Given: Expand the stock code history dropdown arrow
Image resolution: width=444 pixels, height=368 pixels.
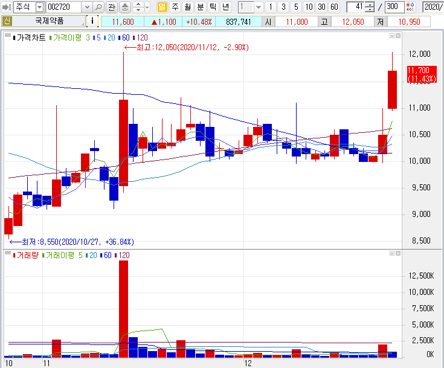Looking at the screenshot, I should [87, 7].
